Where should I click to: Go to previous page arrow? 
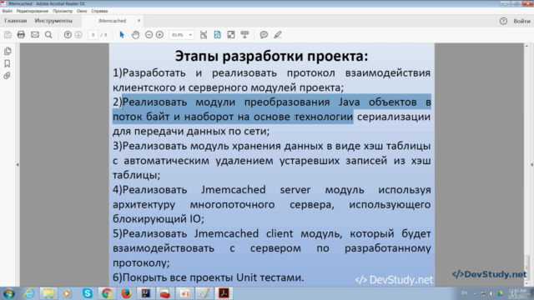click(68, 35)
